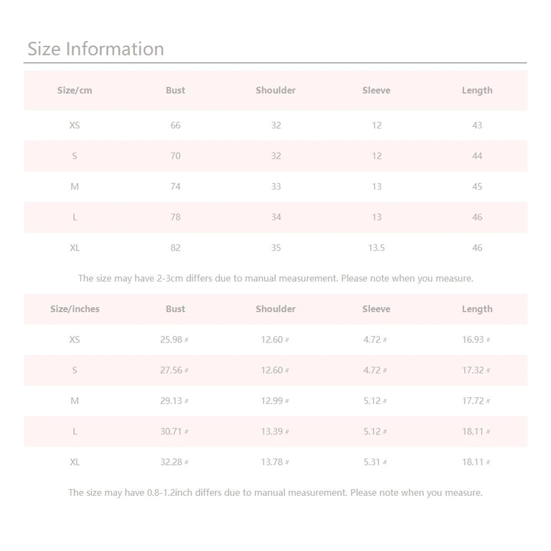The image size is (551, 551).
Task: Click the "Size Information" heading
Action: tap(96, 49)
